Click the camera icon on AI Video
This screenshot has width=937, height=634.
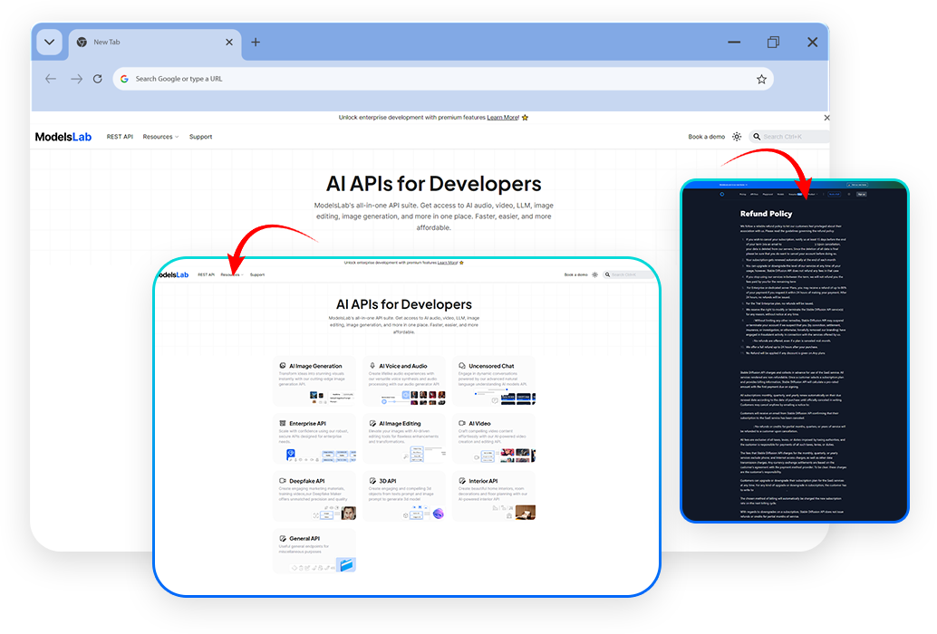[462, 423]
